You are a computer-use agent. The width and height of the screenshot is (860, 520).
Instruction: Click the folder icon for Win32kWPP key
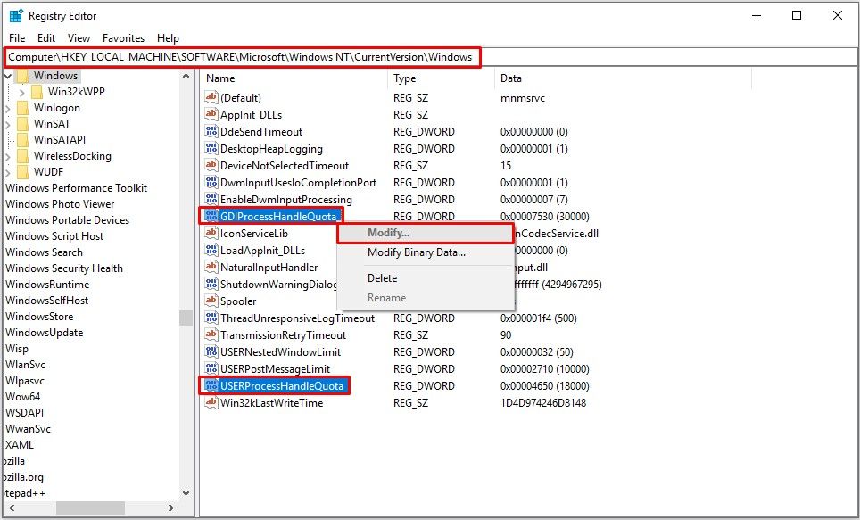pyautogui.click(x=37, y=92)
